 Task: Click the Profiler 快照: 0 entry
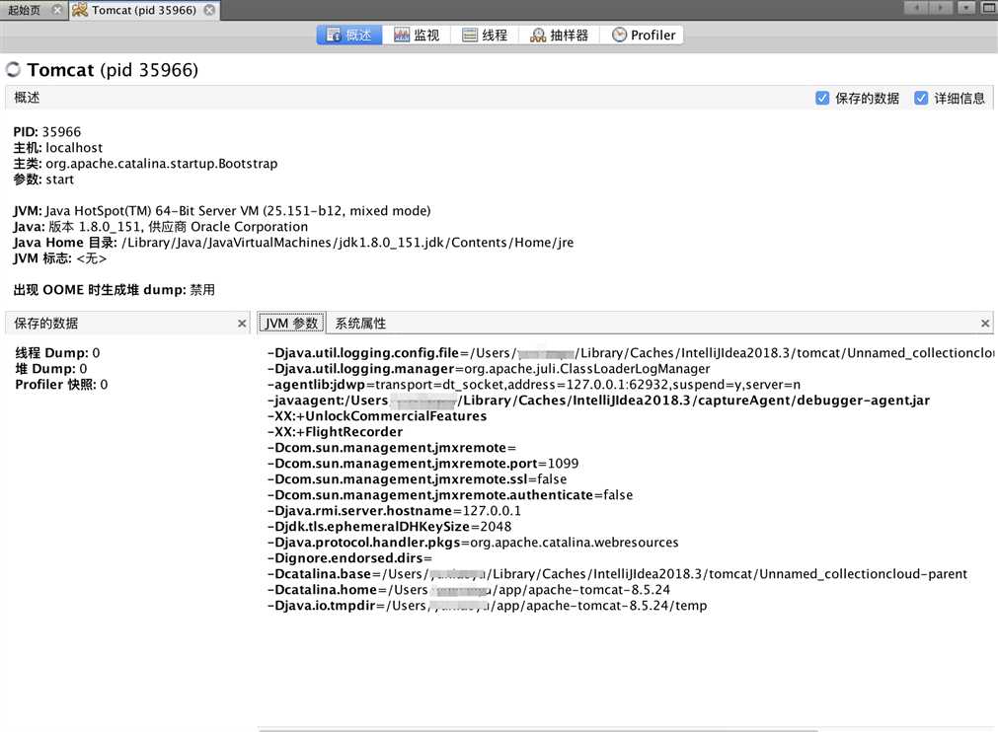coord(62,385)
